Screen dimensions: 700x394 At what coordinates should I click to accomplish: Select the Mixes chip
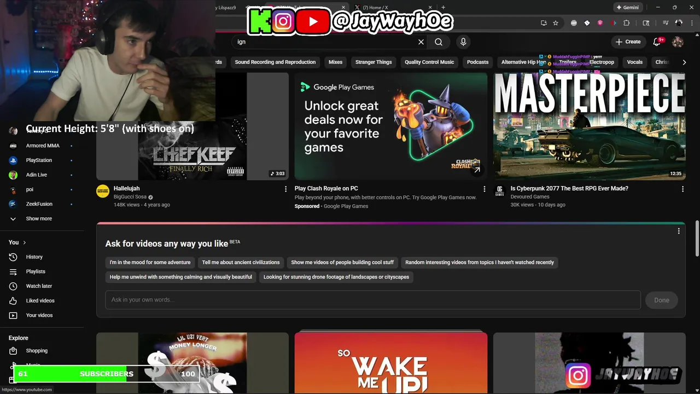(x=335, y=62)
